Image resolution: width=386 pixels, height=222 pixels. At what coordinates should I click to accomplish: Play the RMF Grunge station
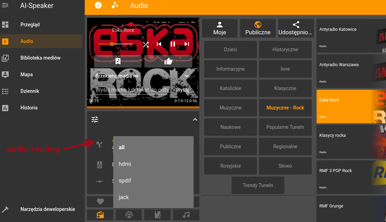point(351,209)
